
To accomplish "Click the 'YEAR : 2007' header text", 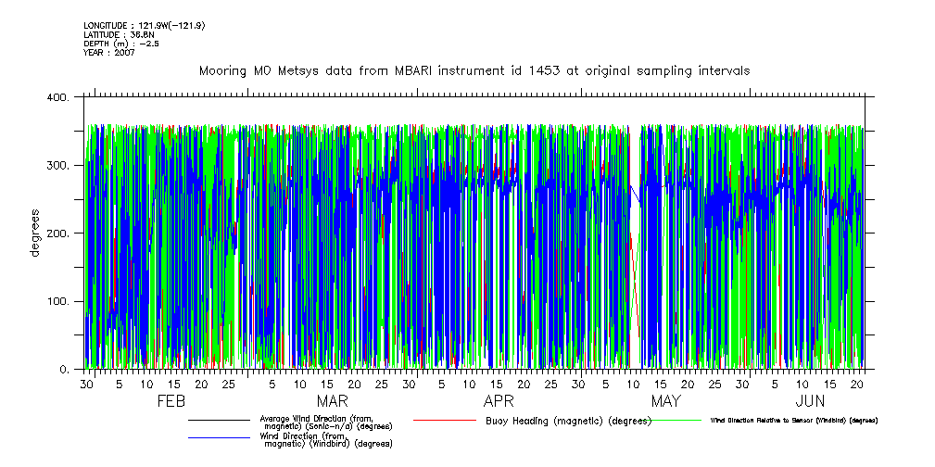I will click(109, 53).
